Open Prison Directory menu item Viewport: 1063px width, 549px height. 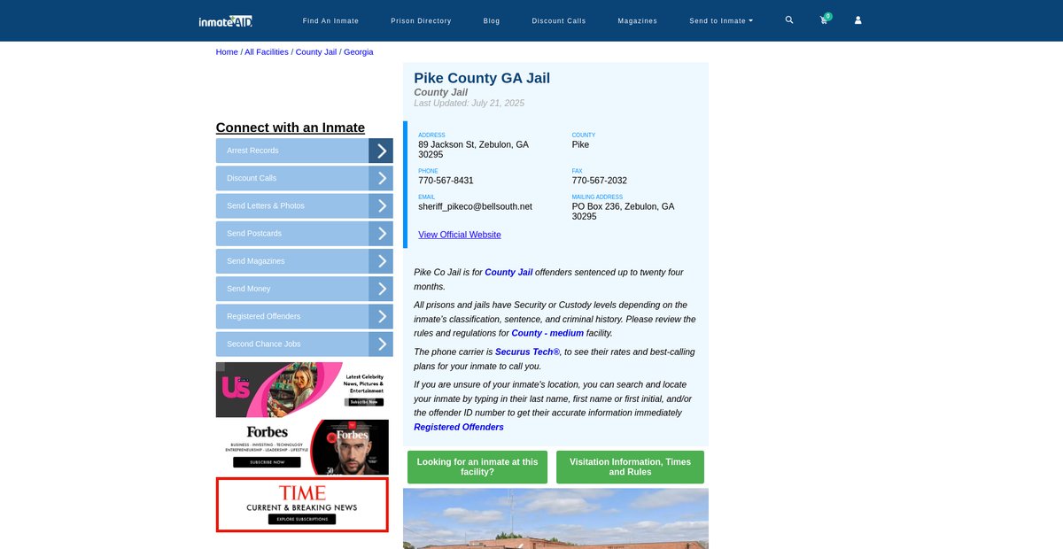(421, 20)
